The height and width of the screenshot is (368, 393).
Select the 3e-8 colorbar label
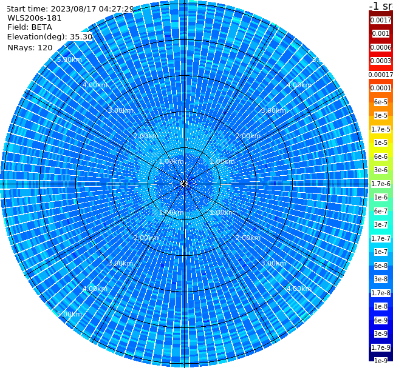coord(381,279)
